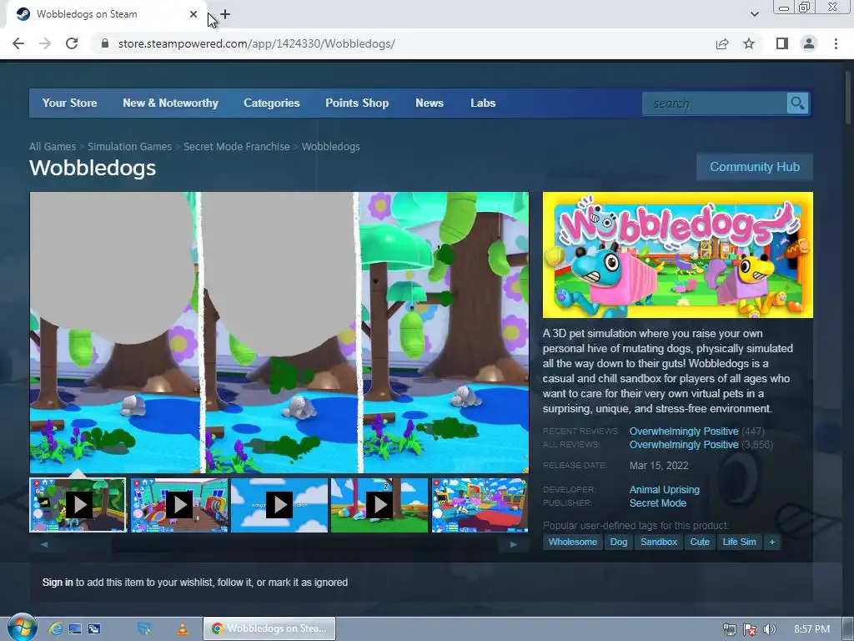Click the thumbnail strip right arrow
854x641 pixels.
[x=514, y=544]
